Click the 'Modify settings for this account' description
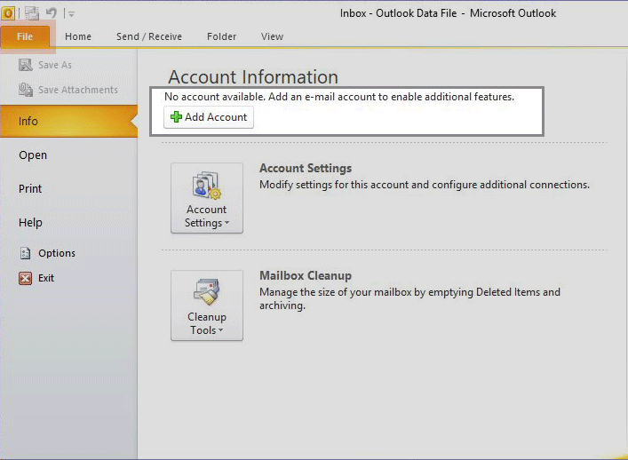Screen dimensions: 628x460 tap(425, 185)
